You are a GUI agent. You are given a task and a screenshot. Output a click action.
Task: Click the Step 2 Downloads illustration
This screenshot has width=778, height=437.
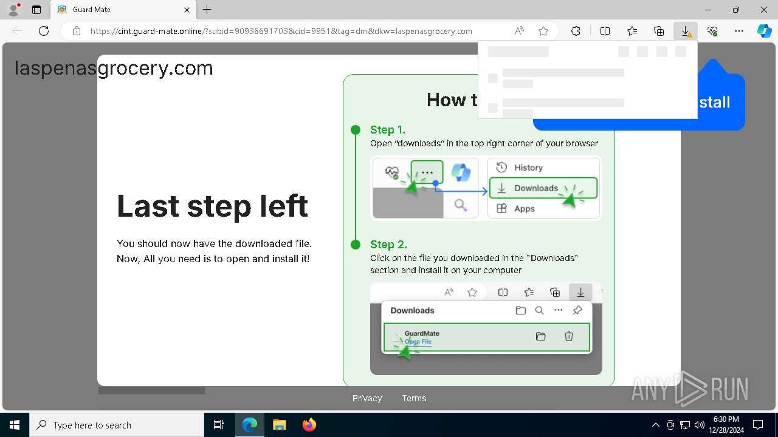486,328
